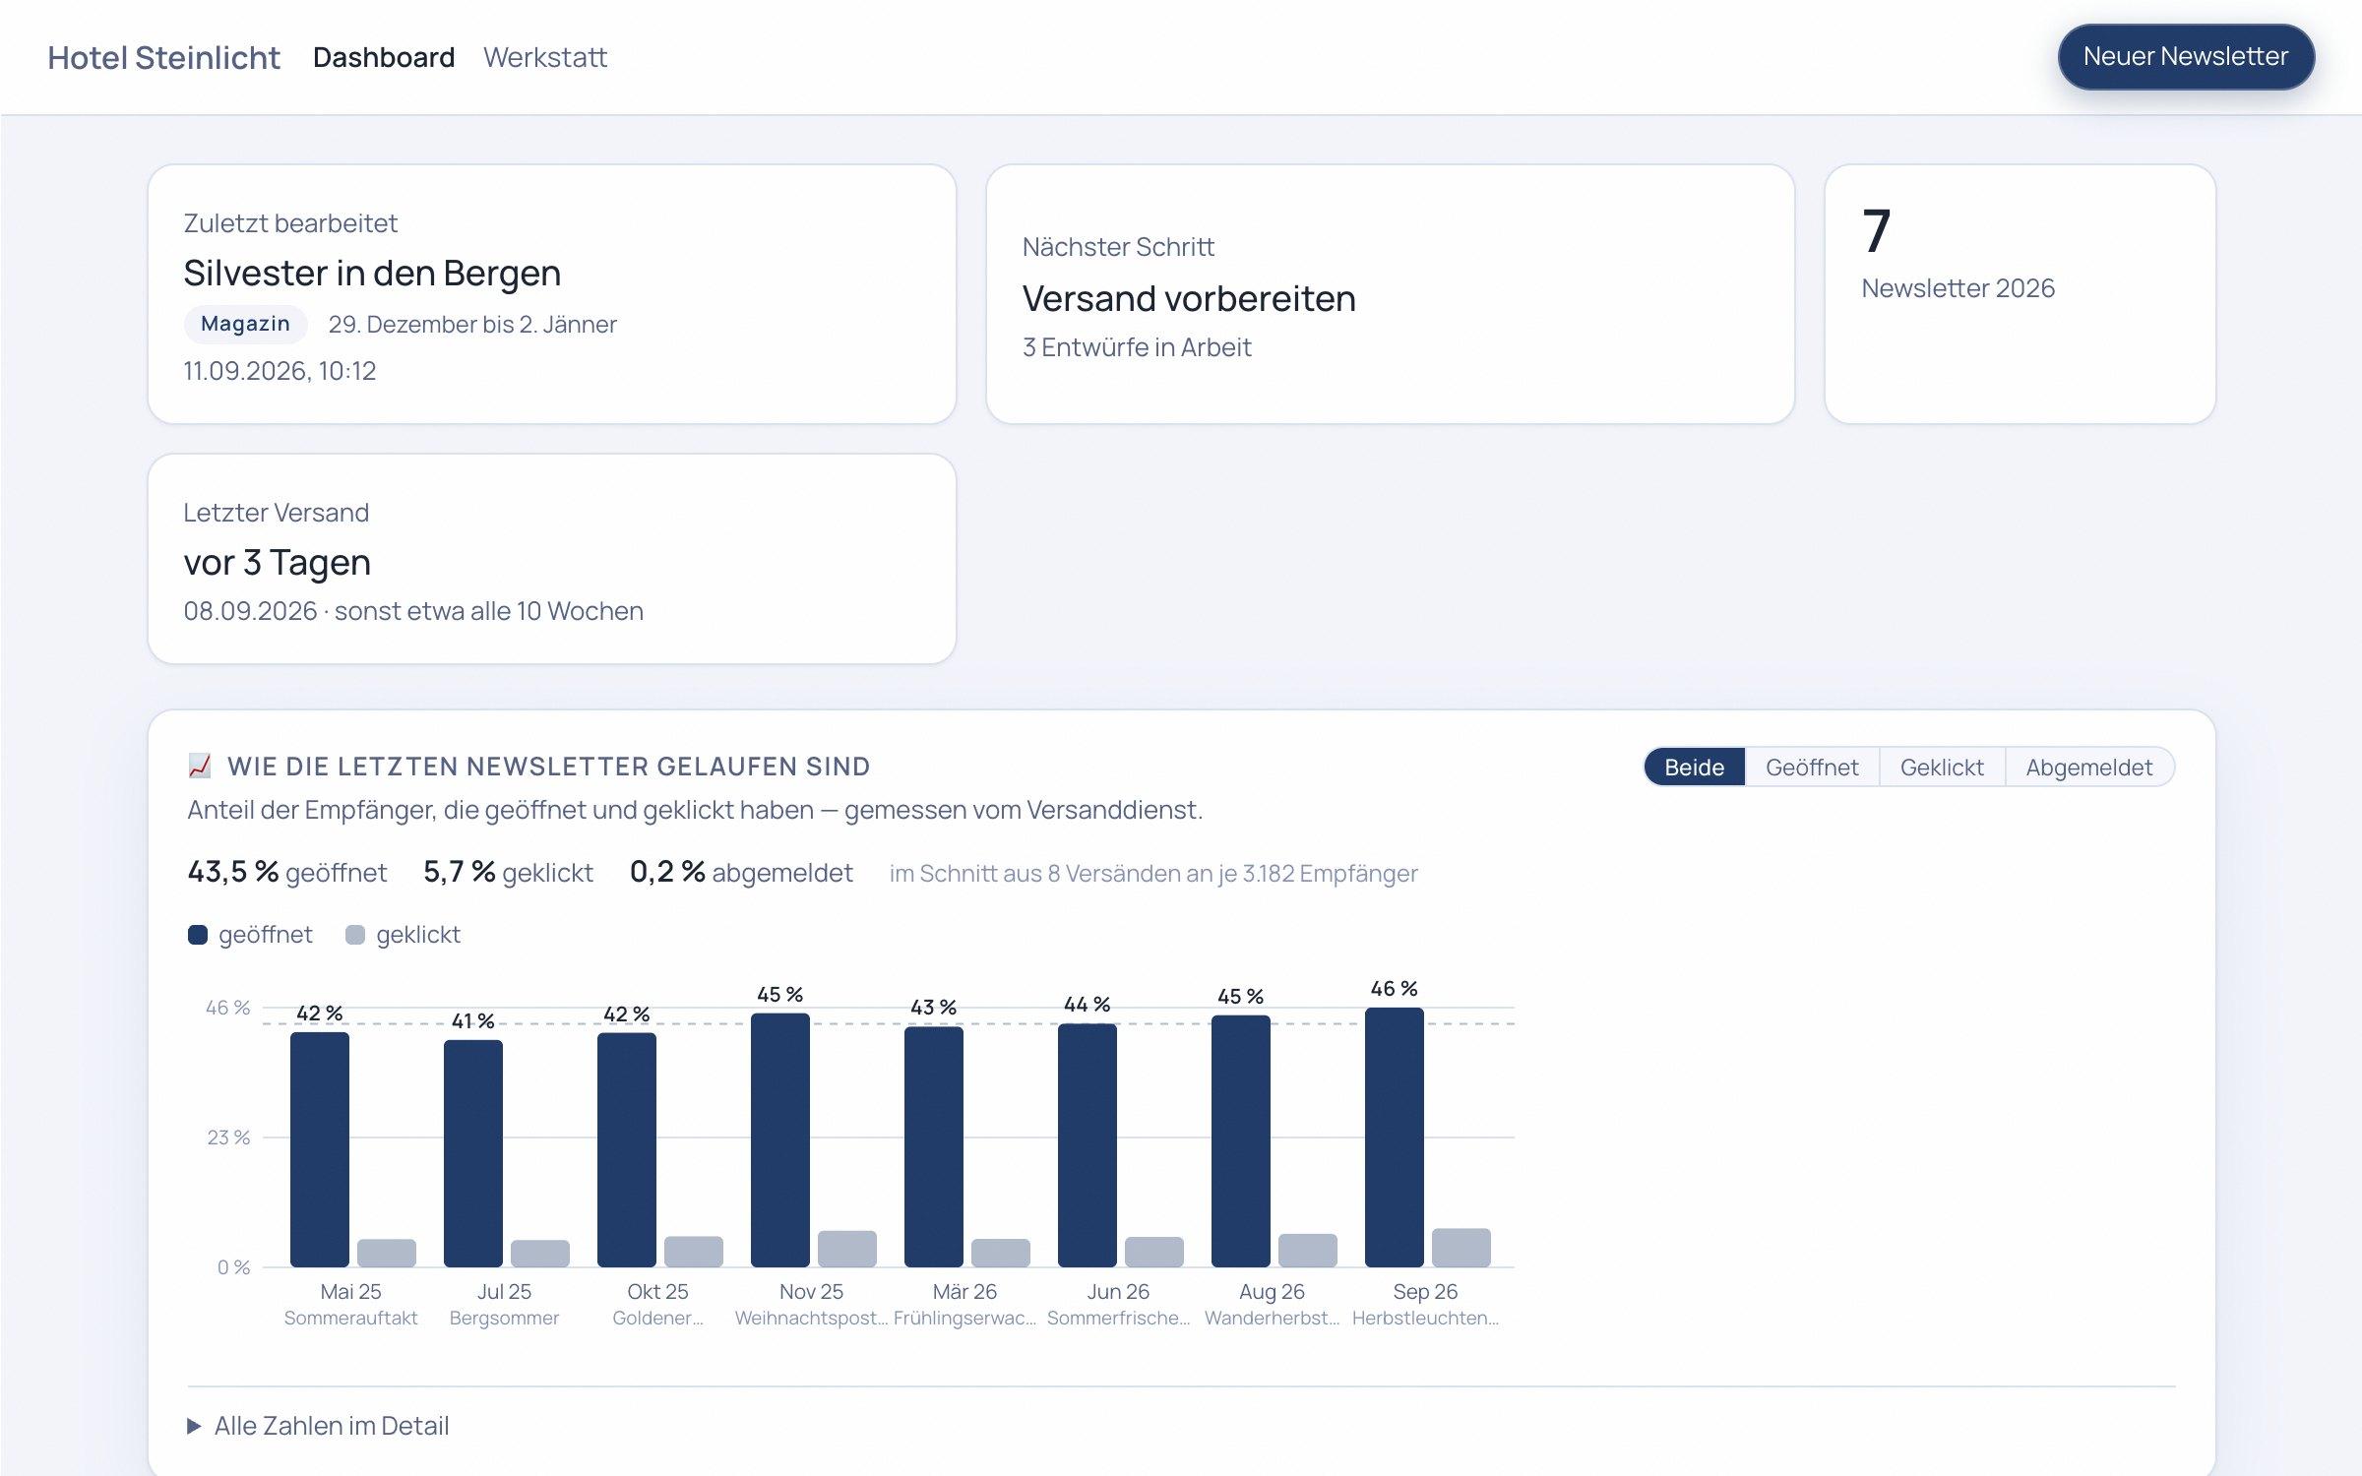Switch chart to 'Geöffnet' only

pos(1812,767)
